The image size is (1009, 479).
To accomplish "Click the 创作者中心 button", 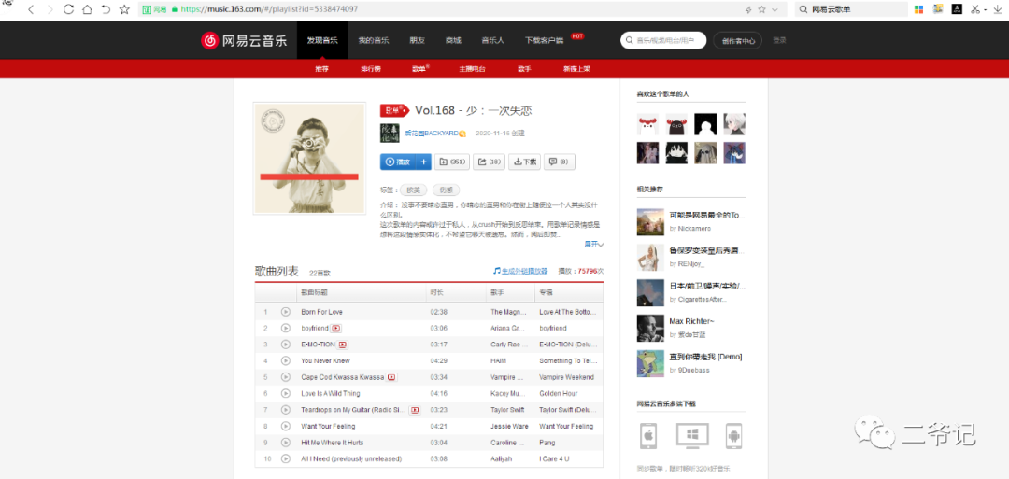I will (x=737, y=40).
